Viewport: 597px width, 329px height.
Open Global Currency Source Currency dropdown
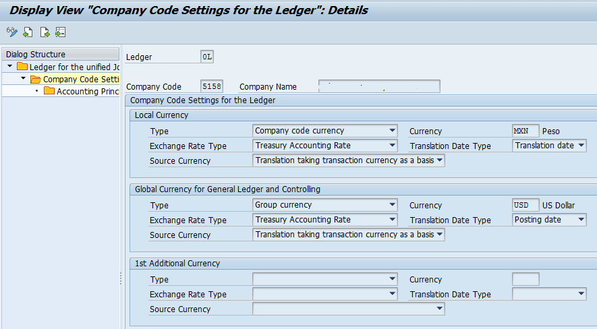[x=440, y=235]
